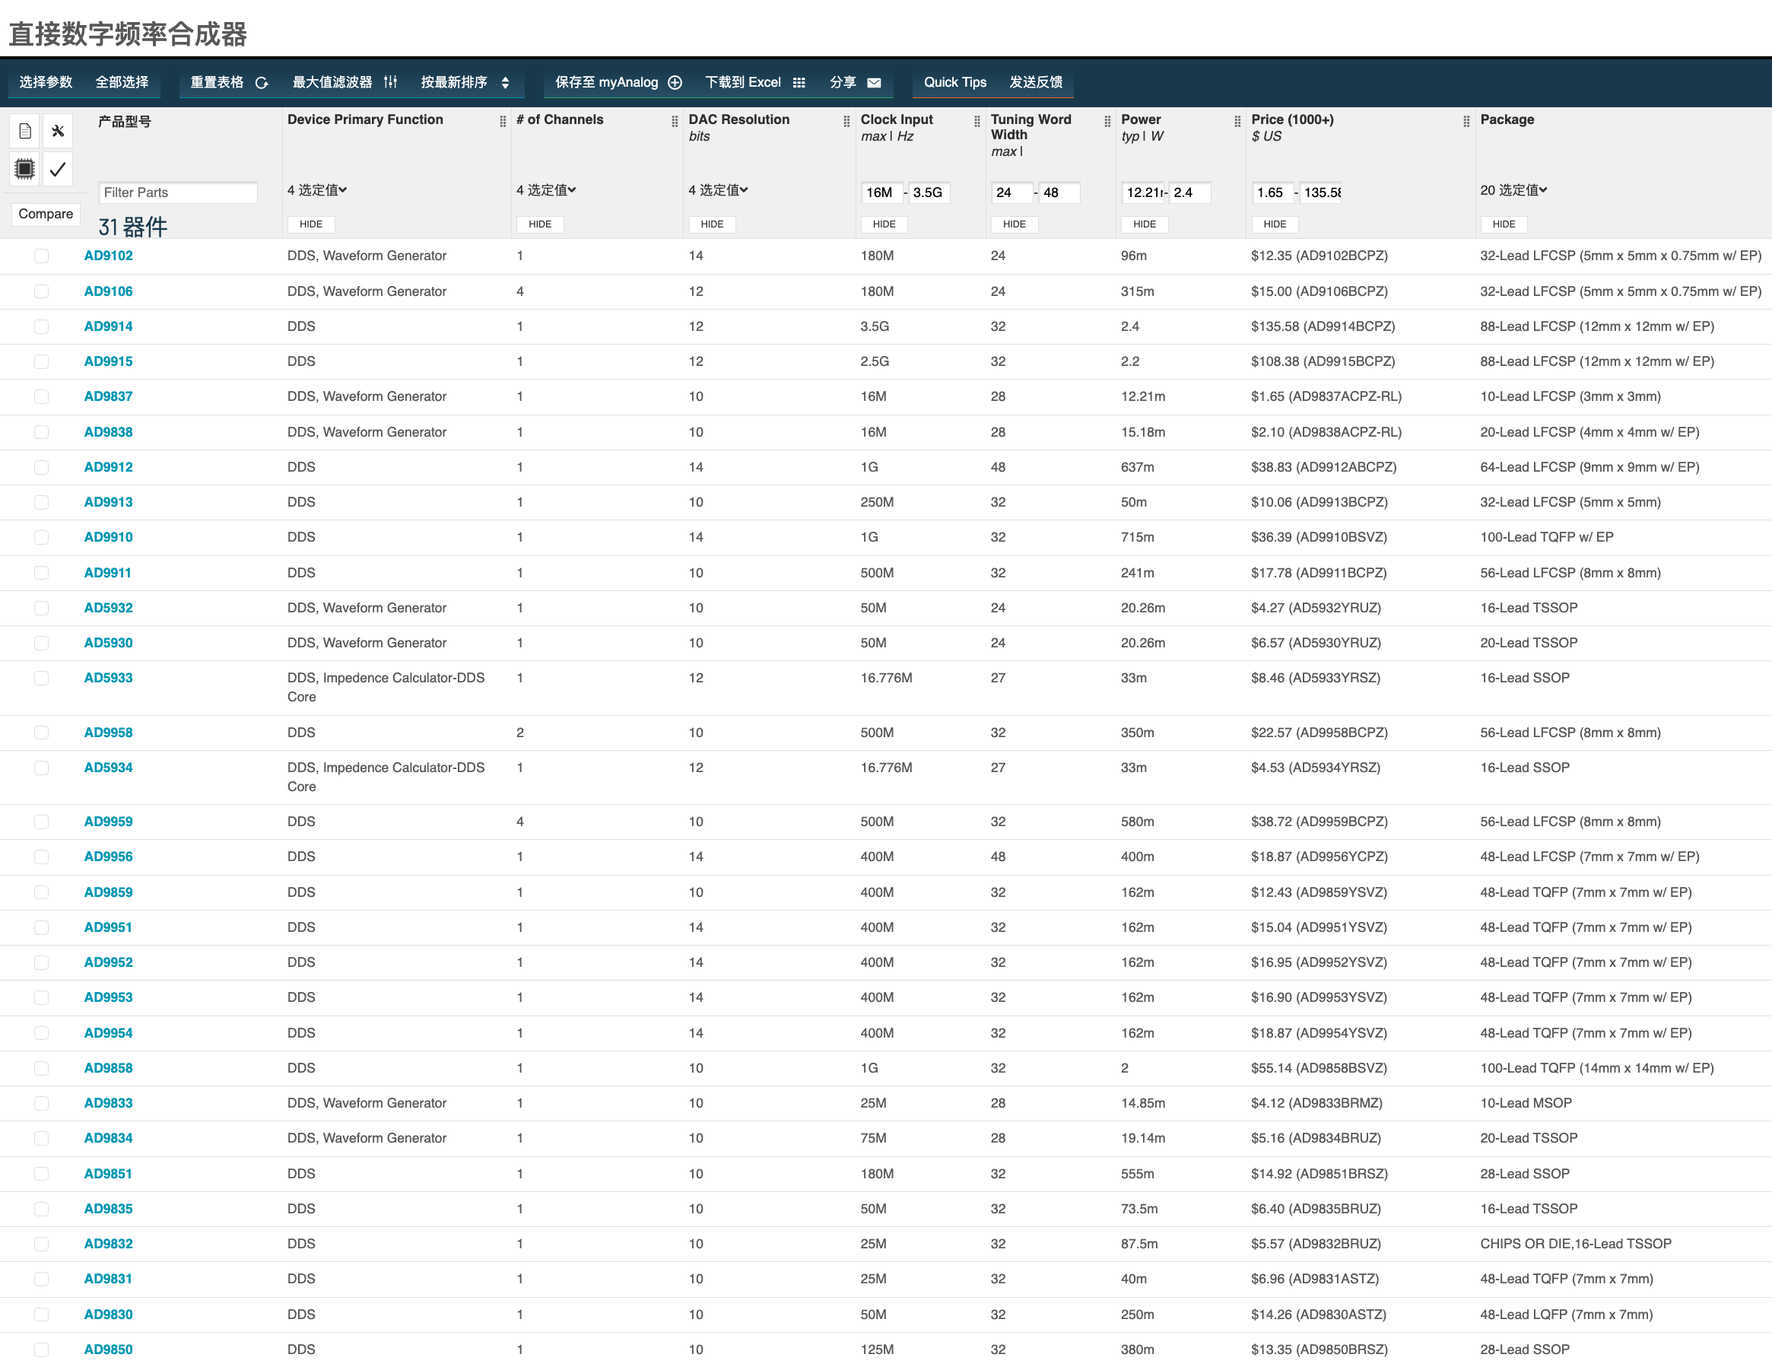1772x1367 pixels.
Task: Click drag handle of Tuning Word Width column
Action: [x=1107, y=121]
